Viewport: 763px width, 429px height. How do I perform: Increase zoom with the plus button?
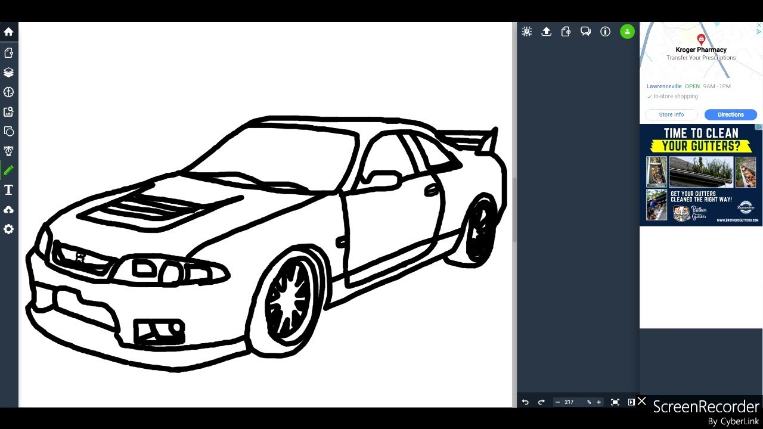point(598,402)
